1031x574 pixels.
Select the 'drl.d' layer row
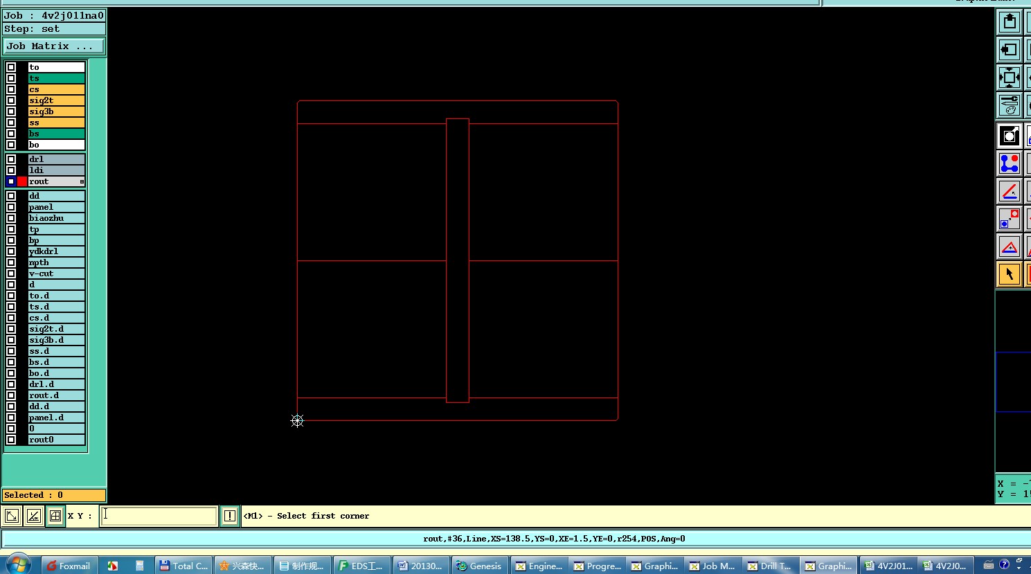click(x=56, y=384)
